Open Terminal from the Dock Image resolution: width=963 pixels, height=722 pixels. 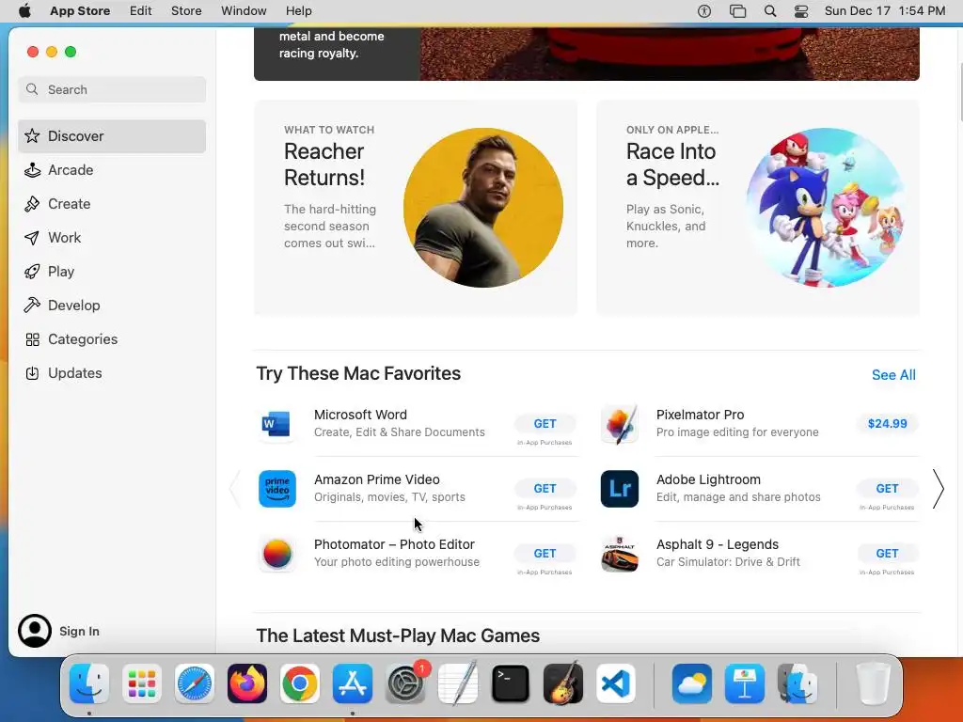511,683
